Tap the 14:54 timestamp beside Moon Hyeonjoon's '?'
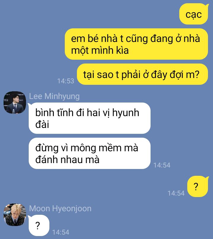Viewport: 213px width, 239px height. pos(61,232)
